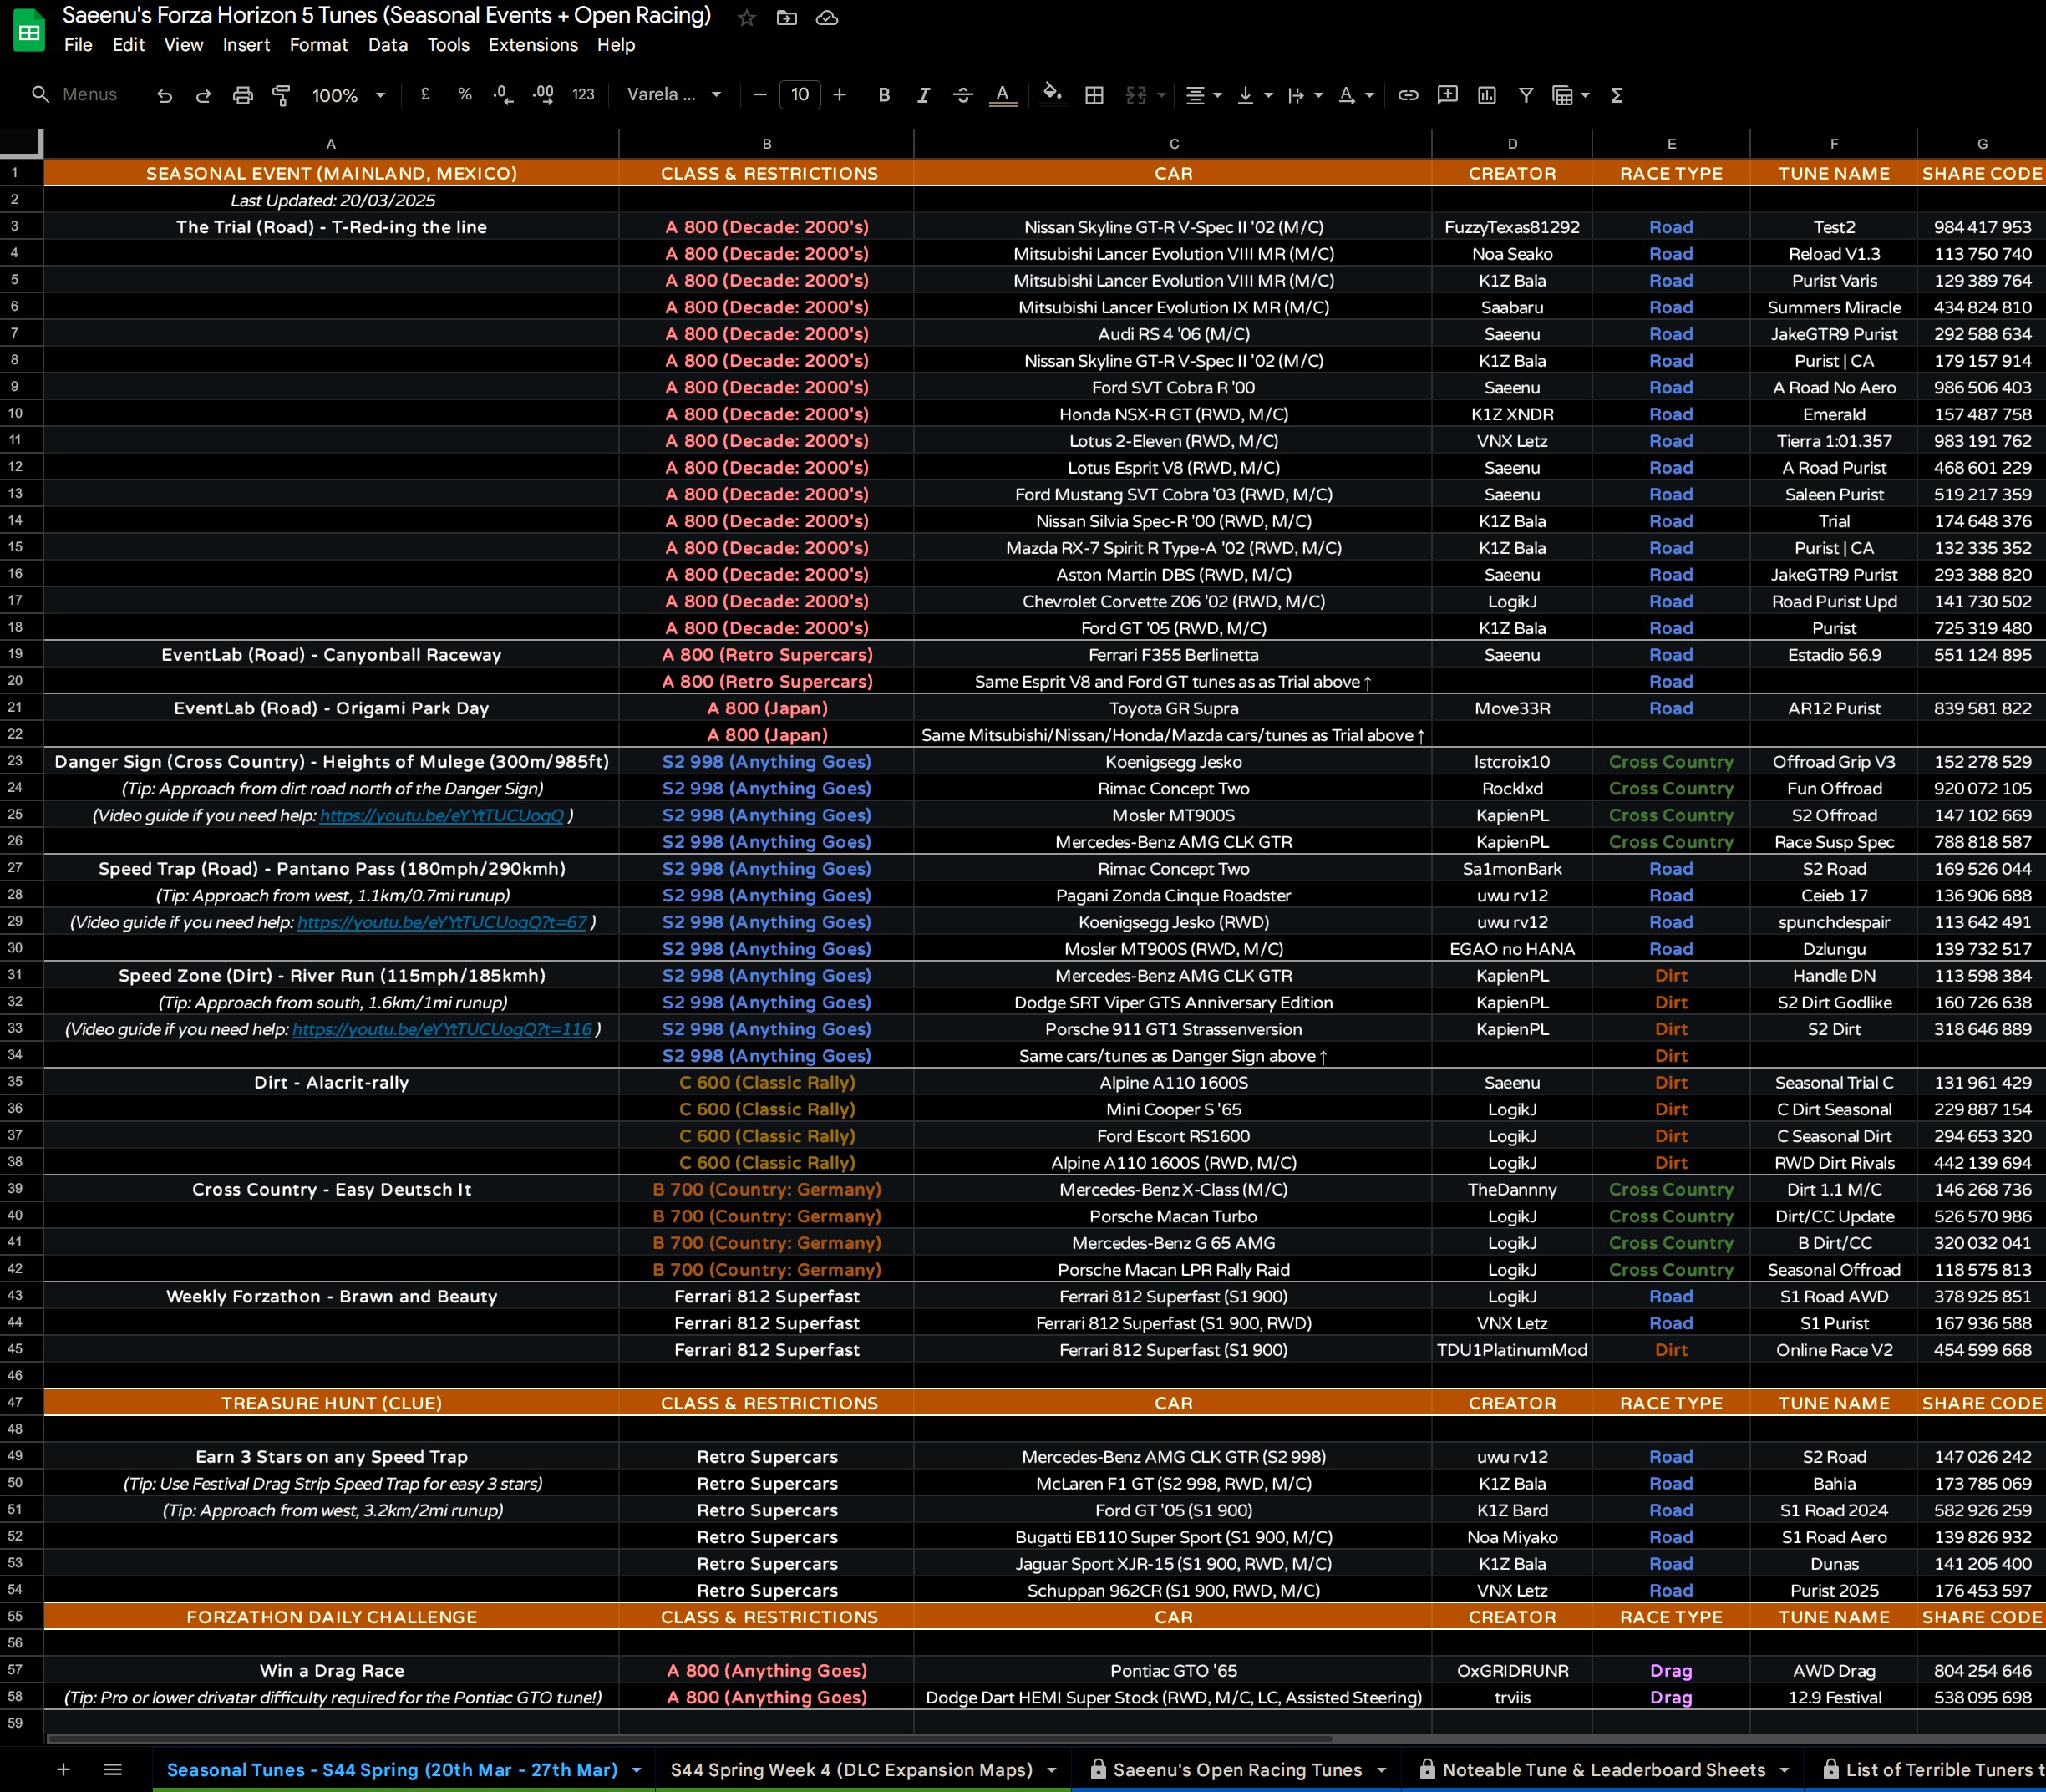Screen dimensions: 2046x1792
Task: Click the Move to folder icon
Action: 787,18
